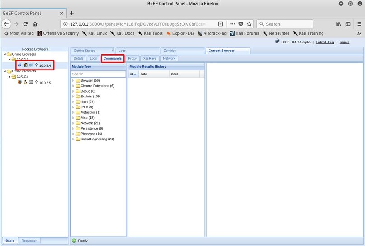Image resolution: width=365 pixels, height=246 pixels.
Task: Collapse the Offline Browsers tree node
Action: click(x=5, y=71)
